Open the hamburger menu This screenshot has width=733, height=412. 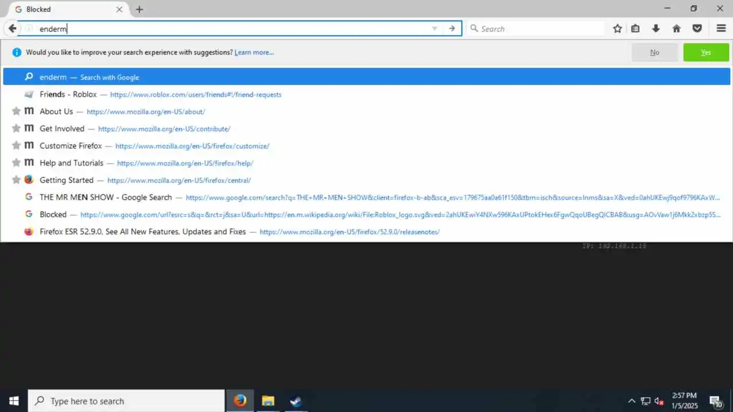click(721, 29)
